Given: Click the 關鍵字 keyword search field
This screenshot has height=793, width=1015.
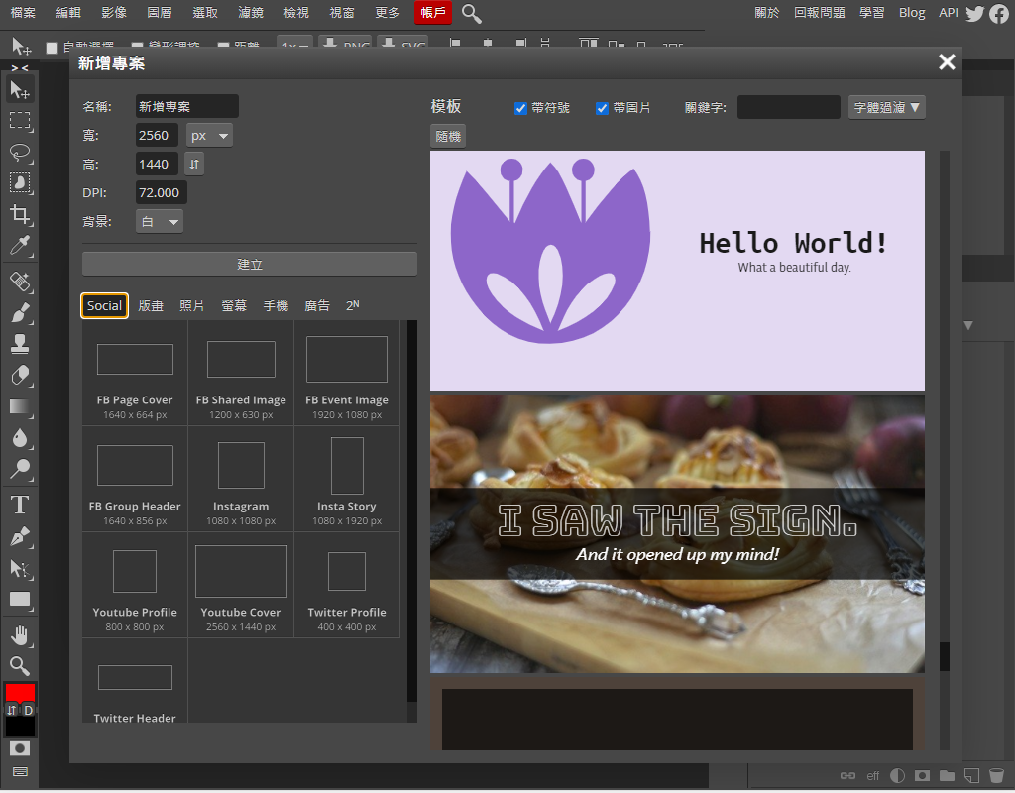Looking at the screenshot, I should [788, 107].
